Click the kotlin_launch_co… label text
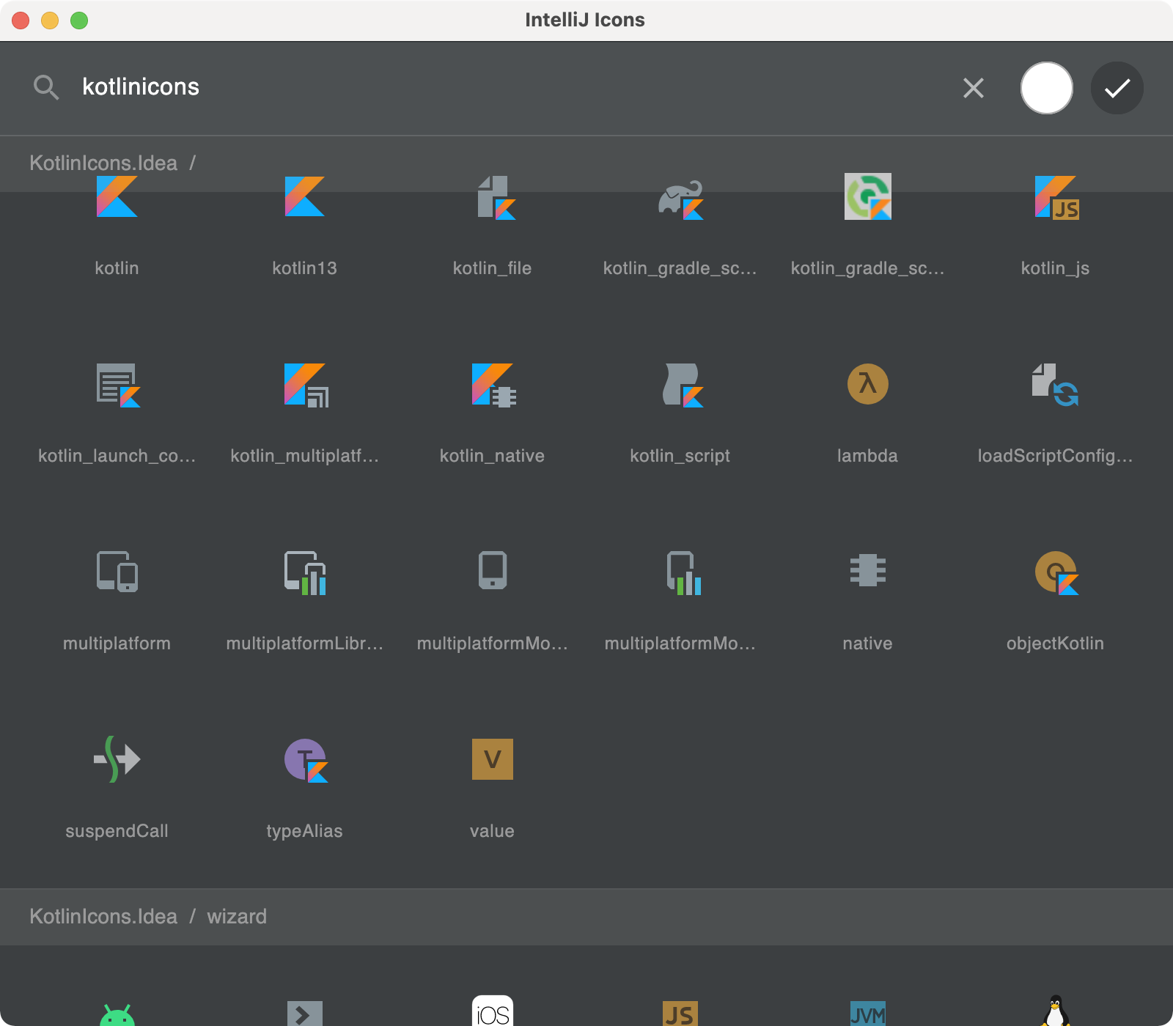 pos(117,456)
